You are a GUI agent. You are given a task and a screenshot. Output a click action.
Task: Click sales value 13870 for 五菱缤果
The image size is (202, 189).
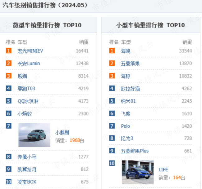tap(186, 64)
